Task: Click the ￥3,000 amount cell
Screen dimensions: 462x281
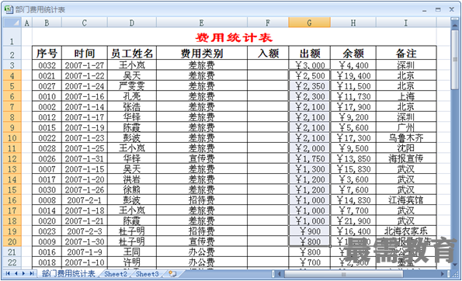Action: point(309,65)
